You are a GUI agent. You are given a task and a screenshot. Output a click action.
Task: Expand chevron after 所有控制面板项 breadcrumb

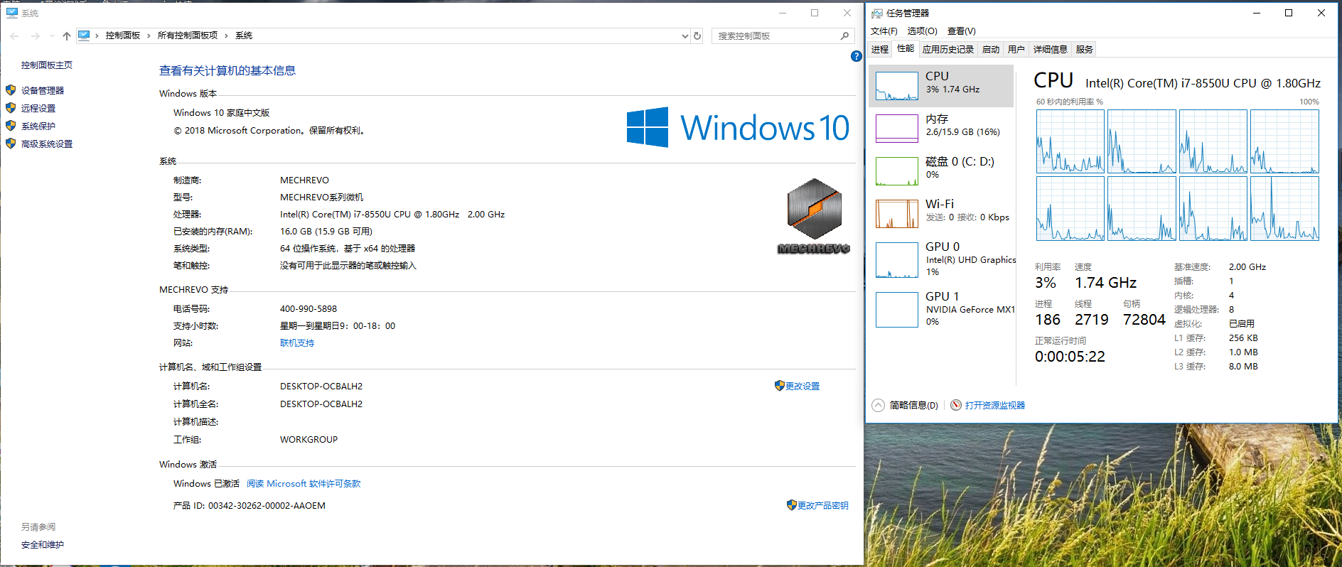226,36
